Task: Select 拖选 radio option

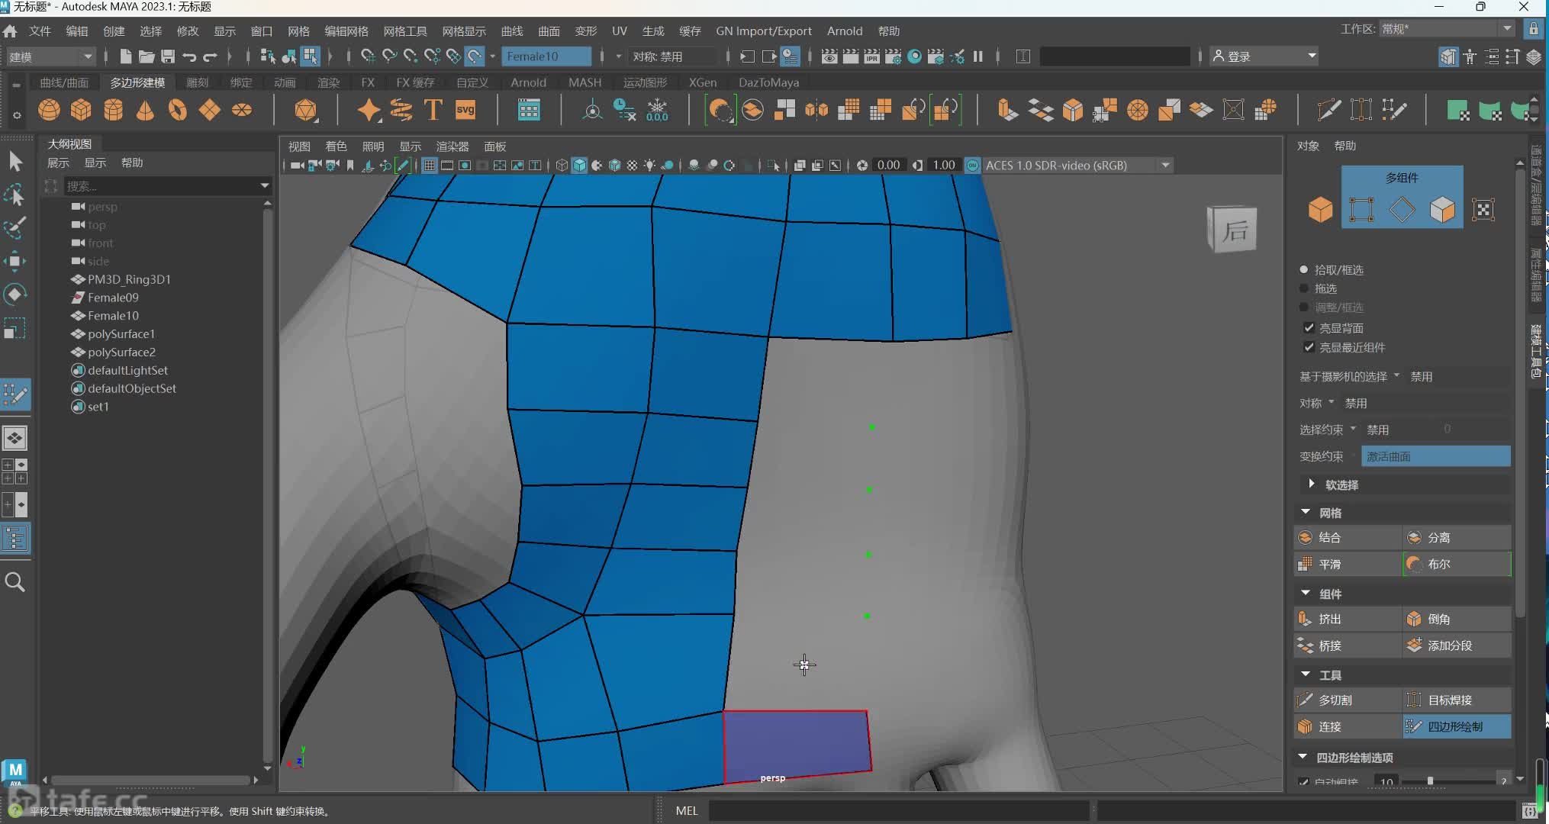Action: (x=1304, y=288)
